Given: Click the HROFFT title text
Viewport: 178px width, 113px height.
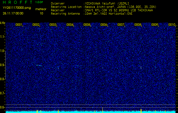Looking at the screenshot, I should 18,2.
